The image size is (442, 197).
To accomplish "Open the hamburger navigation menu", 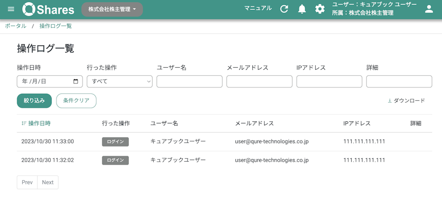I will click(x=11, y=9).
